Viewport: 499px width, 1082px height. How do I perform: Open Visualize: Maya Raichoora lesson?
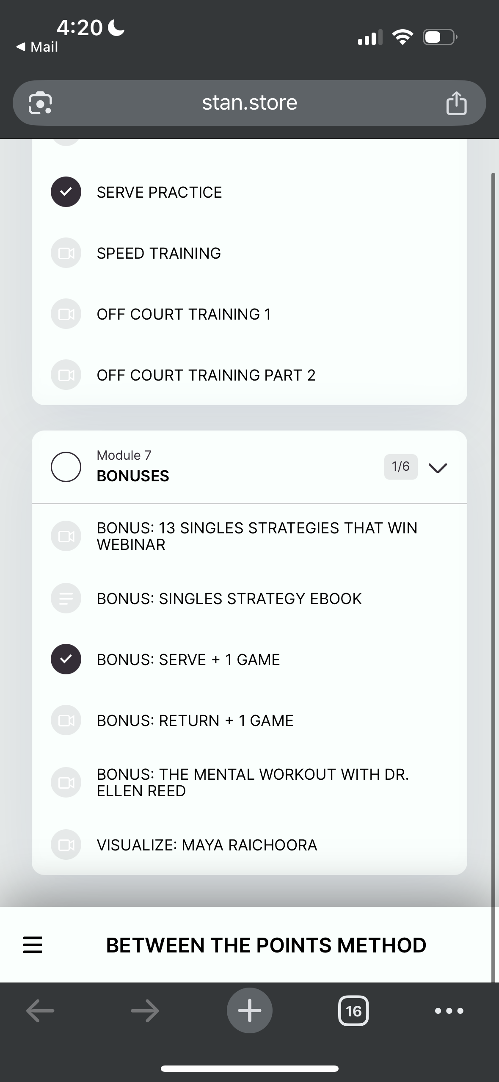click(x=207, y=845)
